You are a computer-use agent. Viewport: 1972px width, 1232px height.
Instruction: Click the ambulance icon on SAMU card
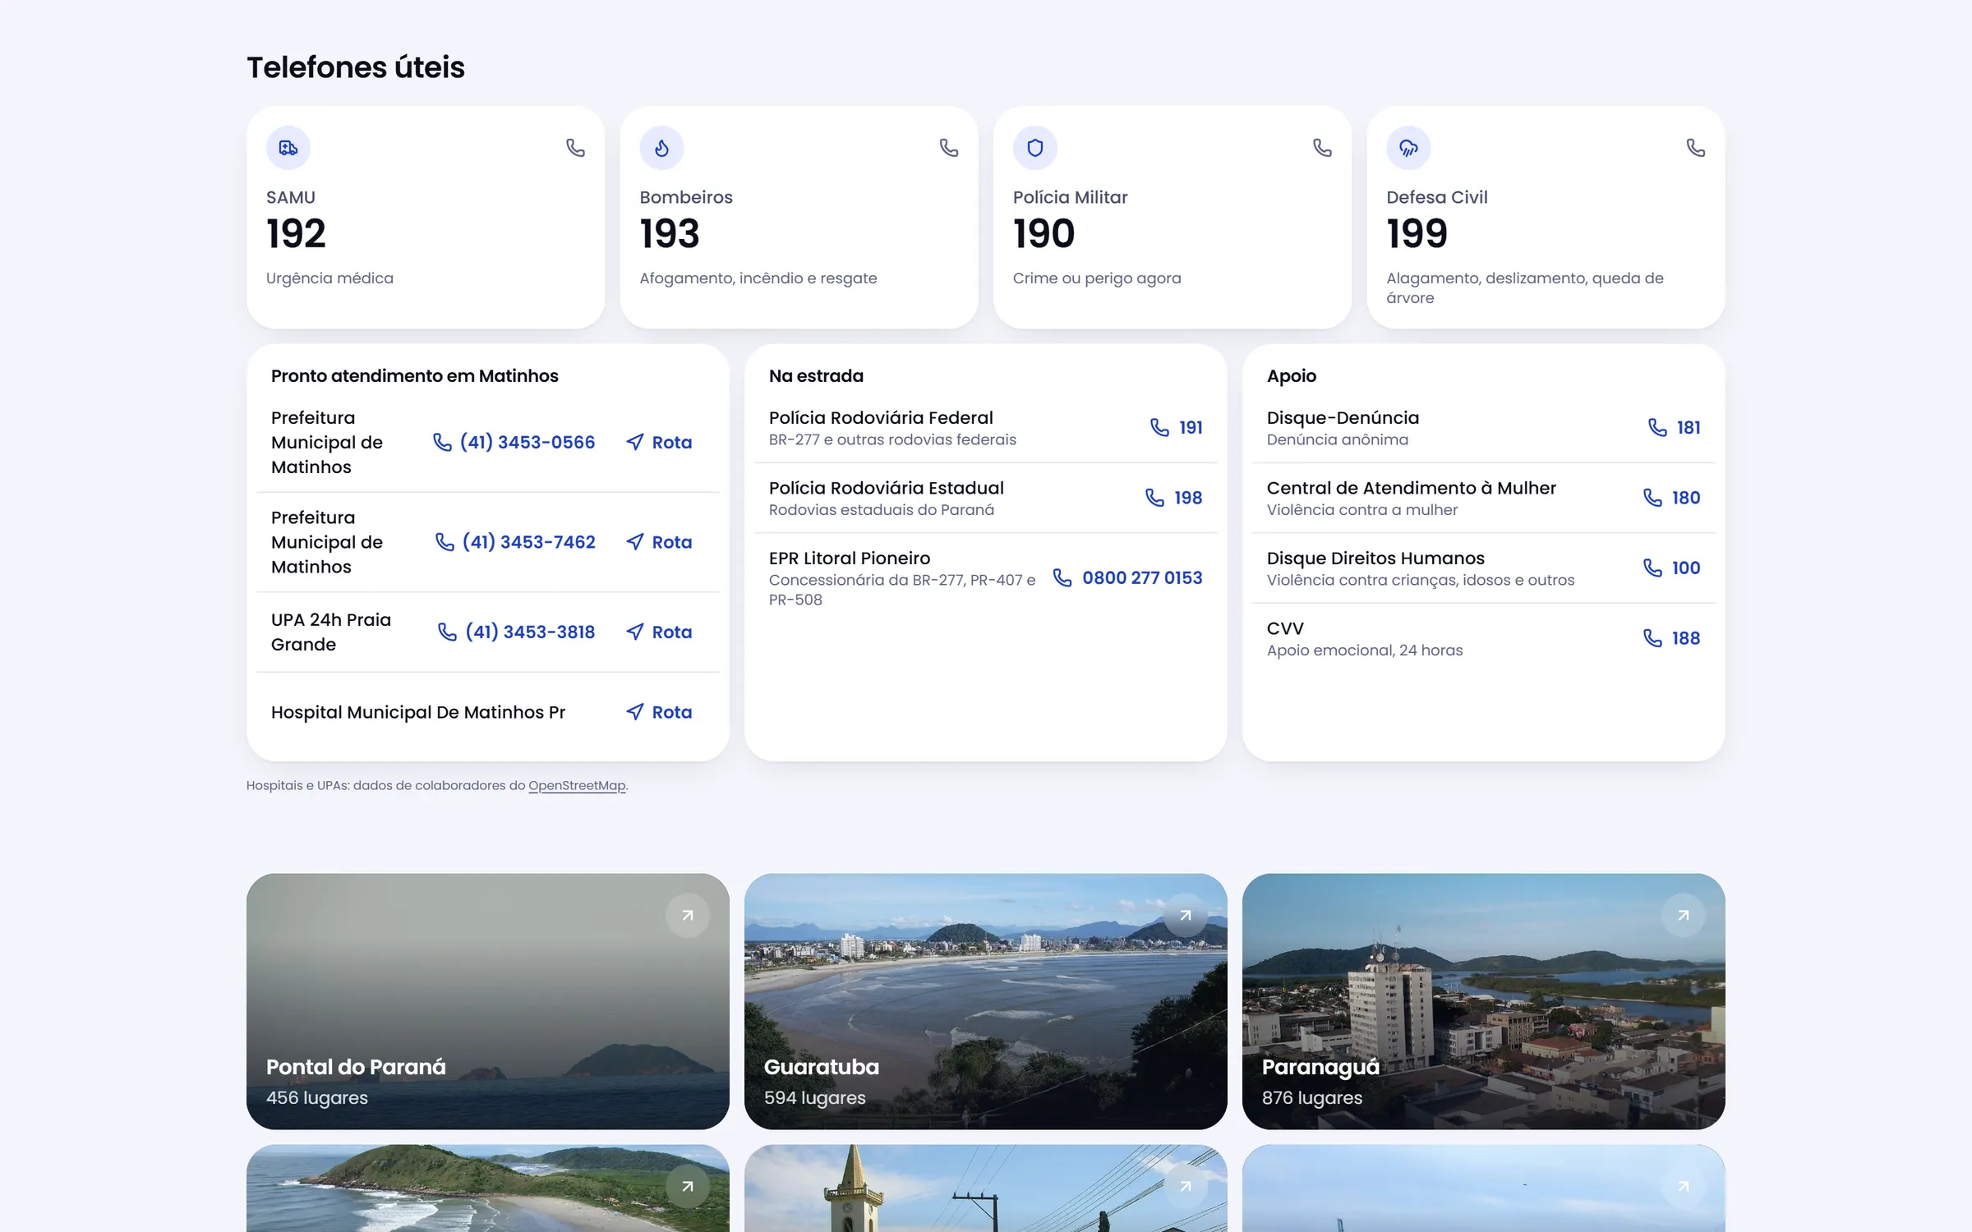(x=288, y=148)
